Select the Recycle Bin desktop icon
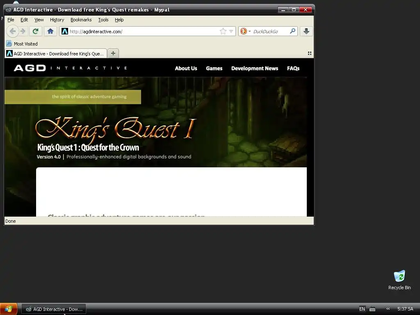Screen dimensions: 420x315 pos(399,280)
